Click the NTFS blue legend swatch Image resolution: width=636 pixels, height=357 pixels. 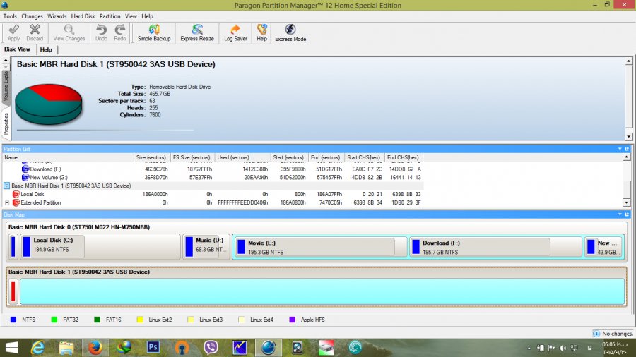13,320
